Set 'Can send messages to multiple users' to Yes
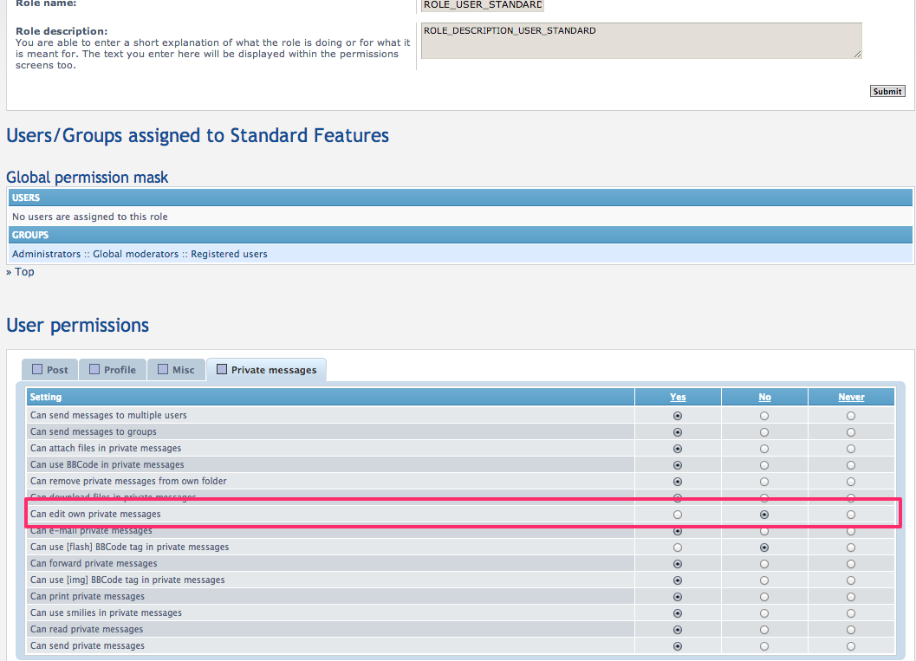 click(x=678, y=416)
